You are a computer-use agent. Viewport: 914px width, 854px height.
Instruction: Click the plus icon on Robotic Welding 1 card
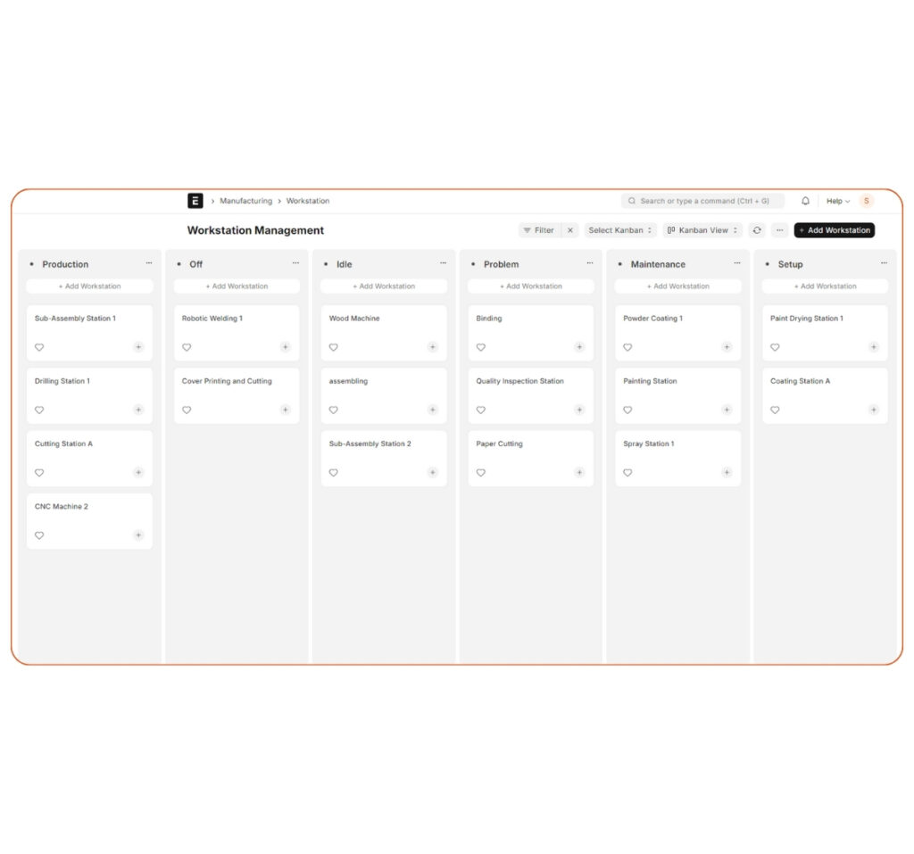pyautogui.click(x=285, y=347)
